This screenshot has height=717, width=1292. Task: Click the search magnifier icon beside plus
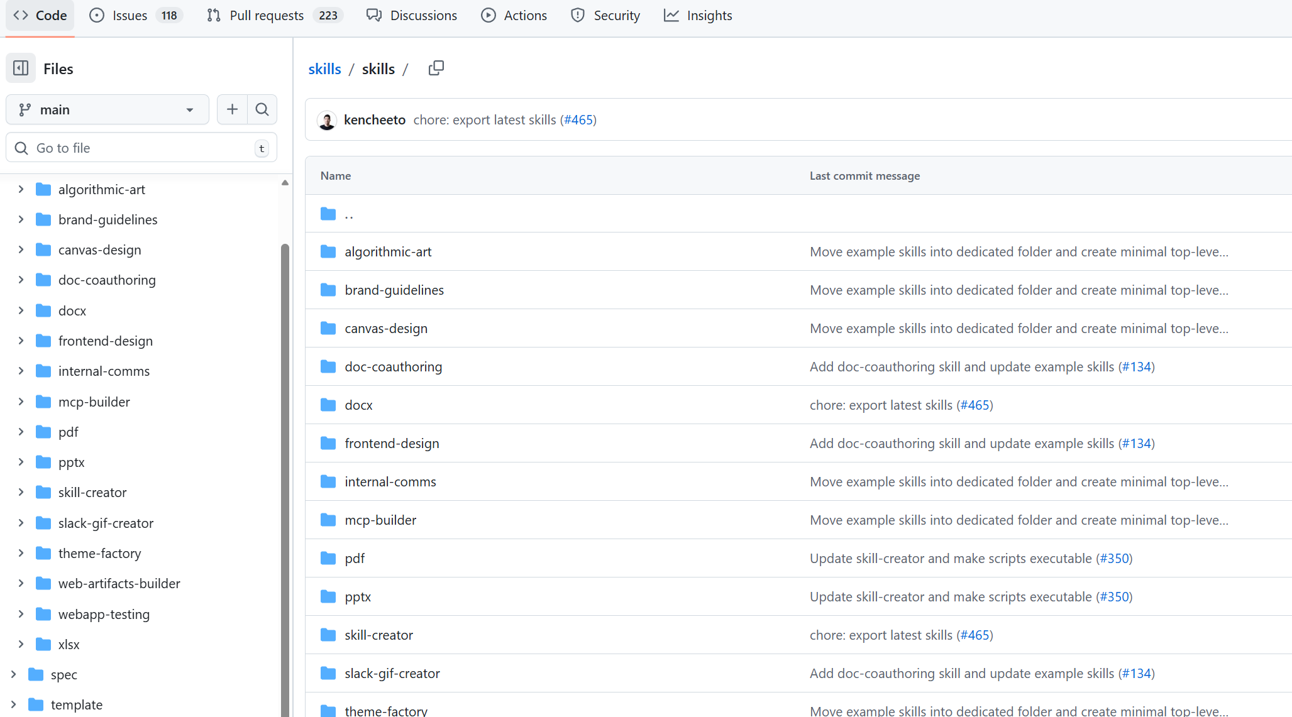tap(262, 109)
